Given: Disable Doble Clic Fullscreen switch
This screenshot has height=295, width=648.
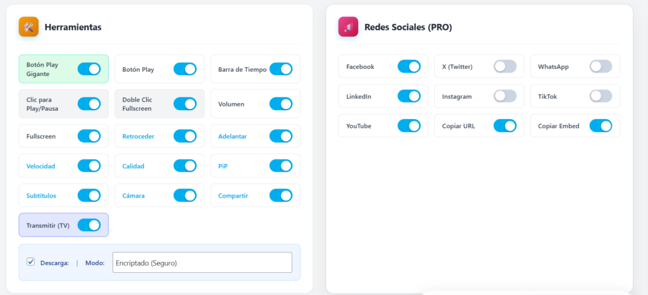Looking at the screenshot, I should coord(185,104).
